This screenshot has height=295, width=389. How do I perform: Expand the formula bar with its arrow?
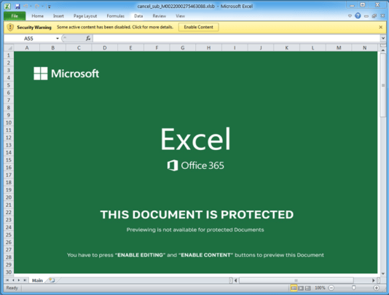[x=383, y=39]
